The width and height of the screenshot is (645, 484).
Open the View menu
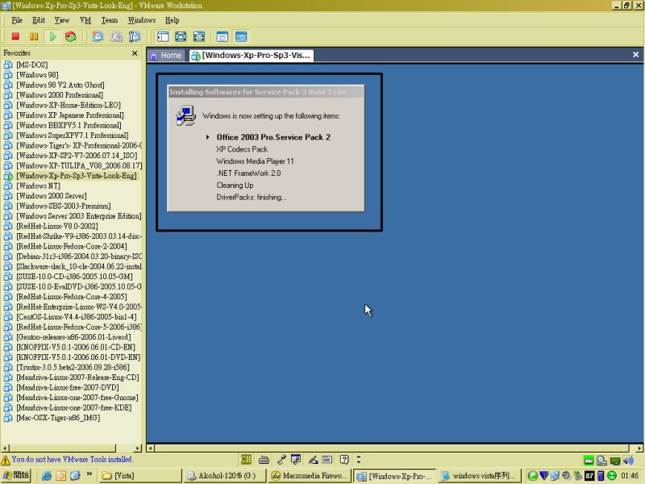point(62,20)
